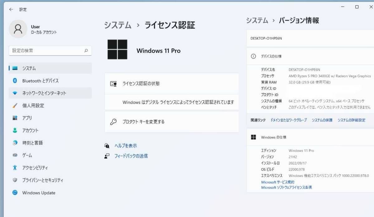Screen dimensions: 374x217
Task: Click the accessibility figure icon
Action: 15,168
